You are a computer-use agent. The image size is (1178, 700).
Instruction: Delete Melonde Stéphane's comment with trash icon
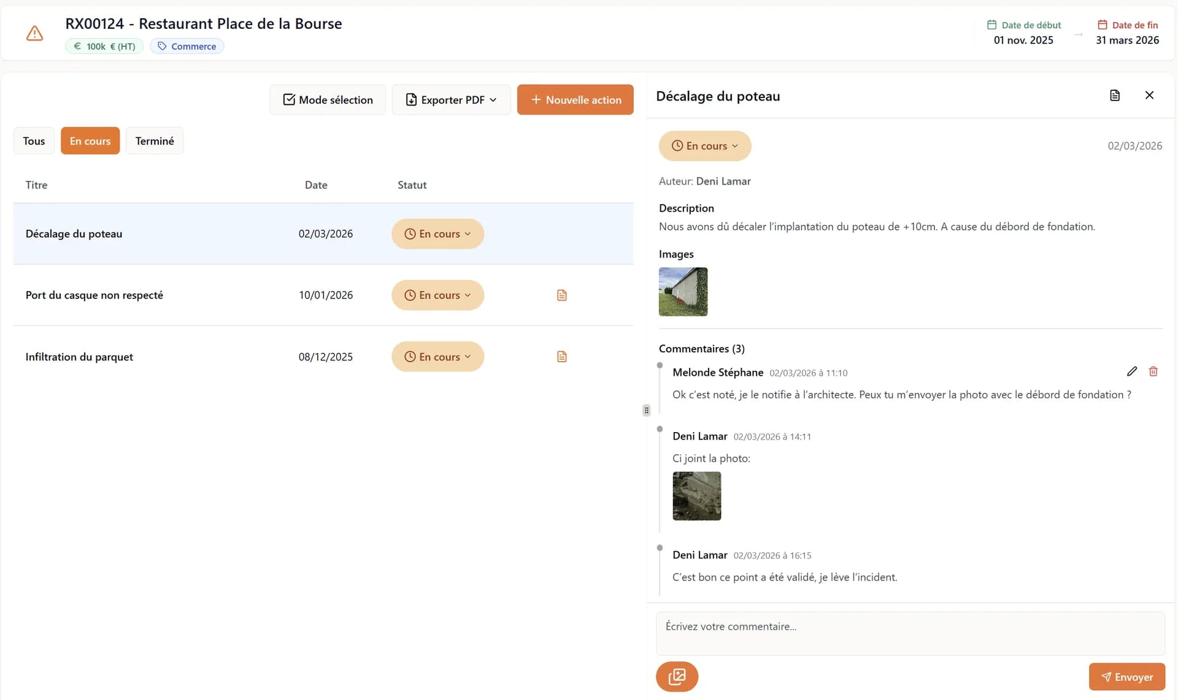1153,371
